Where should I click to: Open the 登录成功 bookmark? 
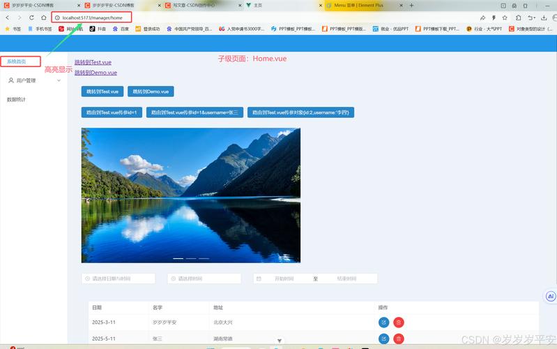147,29
